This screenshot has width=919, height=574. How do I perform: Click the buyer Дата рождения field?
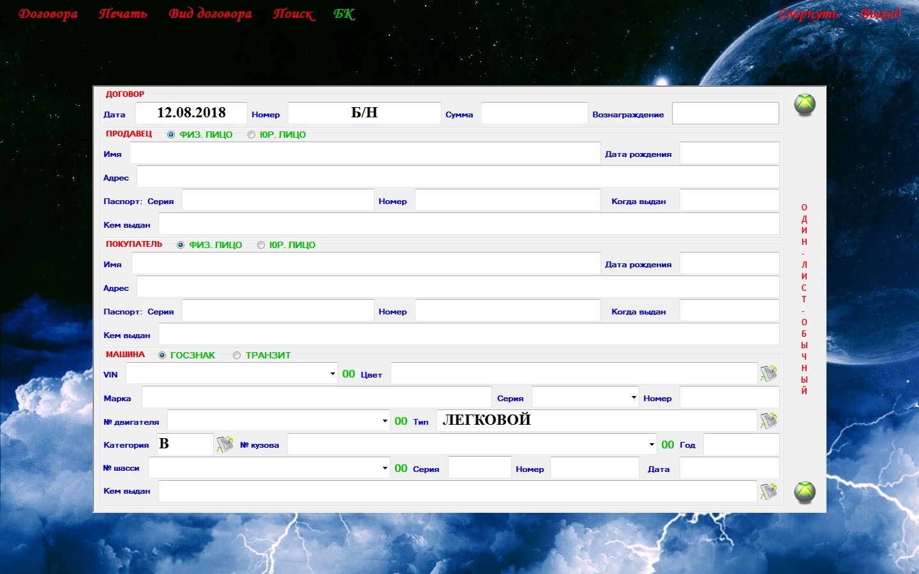click(729, 263)
